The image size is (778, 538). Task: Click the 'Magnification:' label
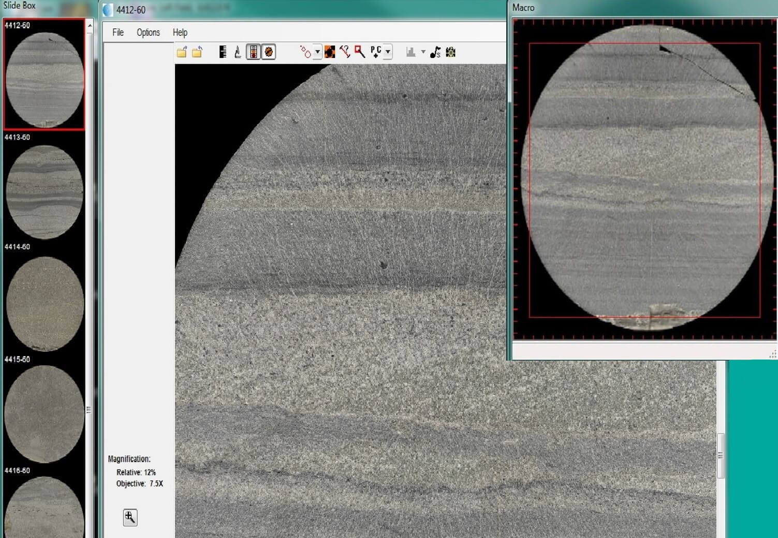pos(129,459)
